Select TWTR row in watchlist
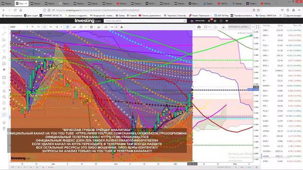 [282, 146]
